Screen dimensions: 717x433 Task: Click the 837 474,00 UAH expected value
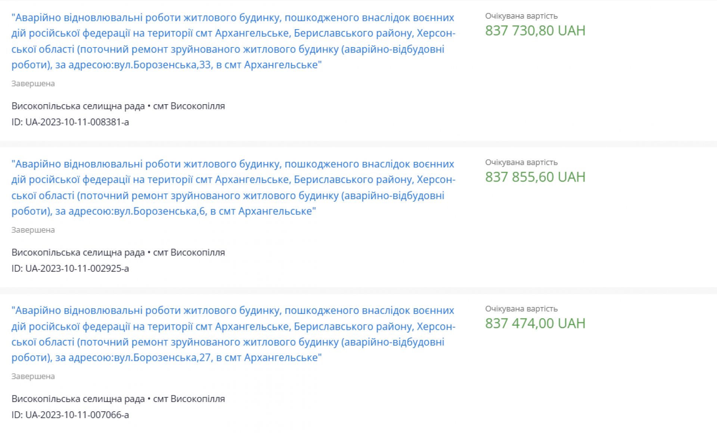click(535, 324)
